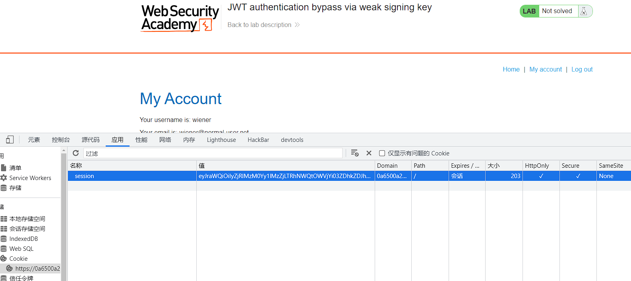The image size is (631, 281).
Task: Click the Web Security Academy logo
Action: point(180,18)
